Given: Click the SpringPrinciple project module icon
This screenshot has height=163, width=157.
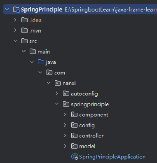Looking at the screenshot, I should (x=16, y=9).
